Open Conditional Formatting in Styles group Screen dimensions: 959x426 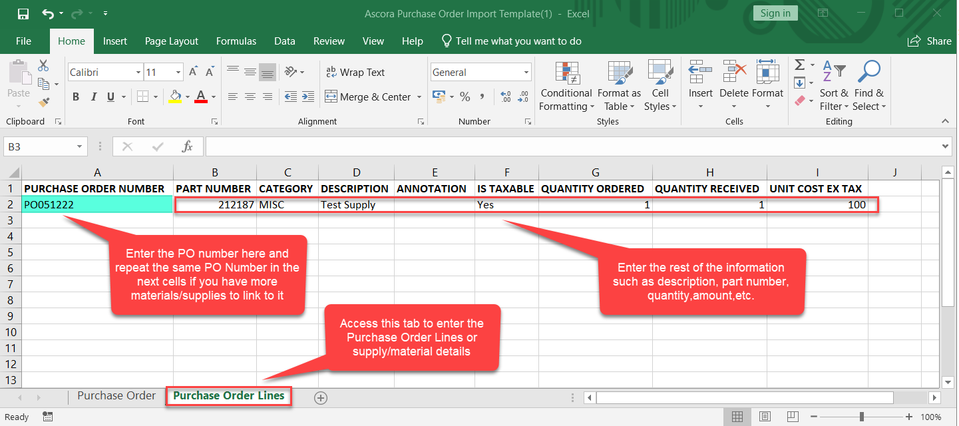point(566,87)
